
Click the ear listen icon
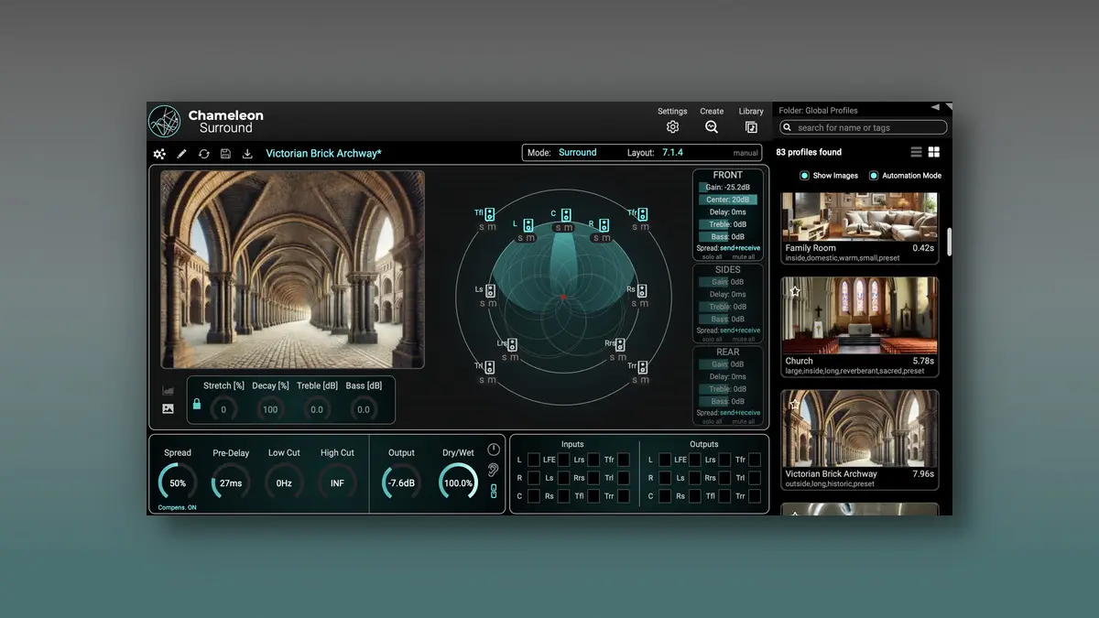pyautogui.click(x=494, y=470)
